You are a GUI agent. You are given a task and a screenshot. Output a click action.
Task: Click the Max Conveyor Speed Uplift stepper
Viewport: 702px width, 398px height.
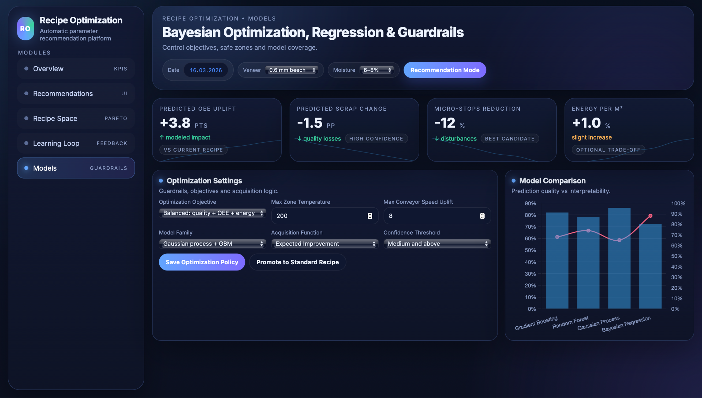pos(482,216)
